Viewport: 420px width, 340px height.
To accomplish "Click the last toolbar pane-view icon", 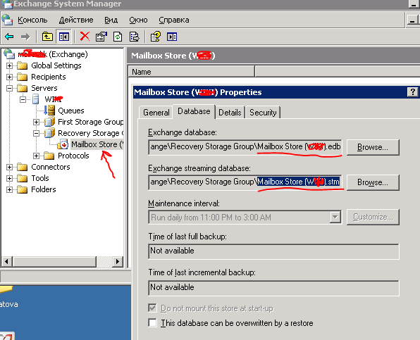I will 172,37.
